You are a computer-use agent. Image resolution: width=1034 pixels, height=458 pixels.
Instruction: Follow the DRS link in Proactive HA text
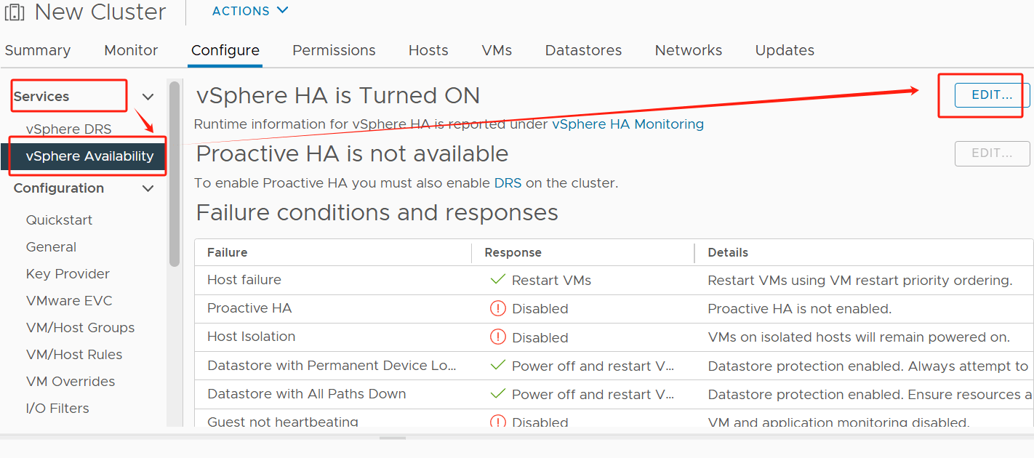click(x=508, y=183)
